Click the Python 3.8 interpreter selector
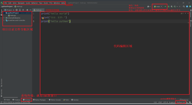The height and width of the screenshot is (105, 192). coord(181,102)
